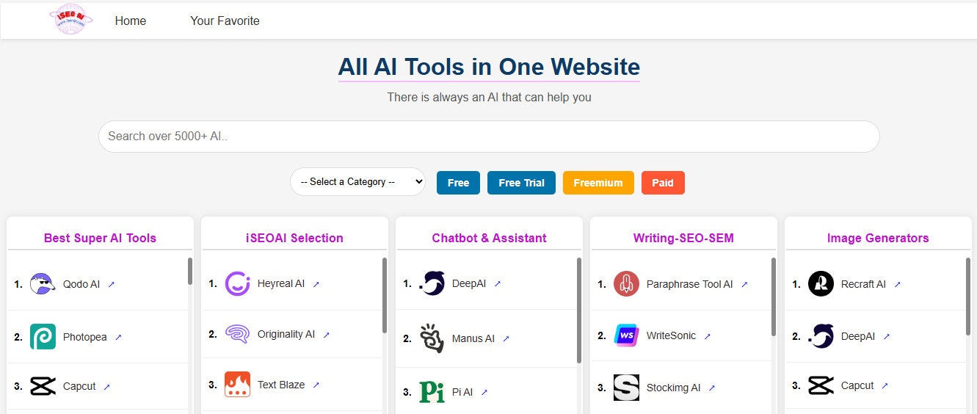Click external link arrow next to Heyreal AI
This screenshot has width=977, height=414.
click(316, 284)
